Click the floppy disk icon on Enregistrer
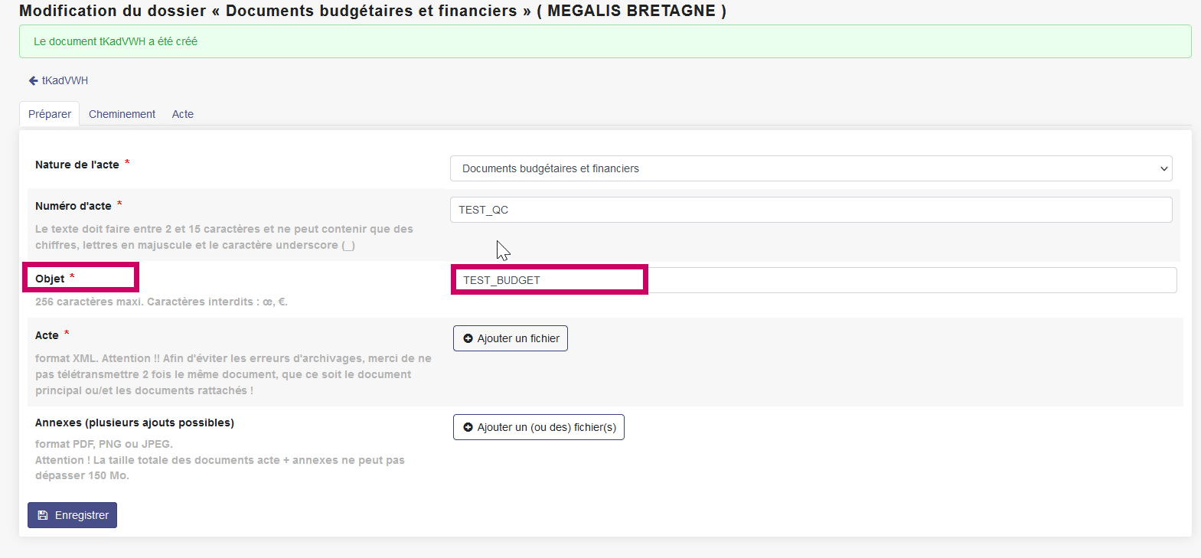1201x558 pixels. pos(43,515)
